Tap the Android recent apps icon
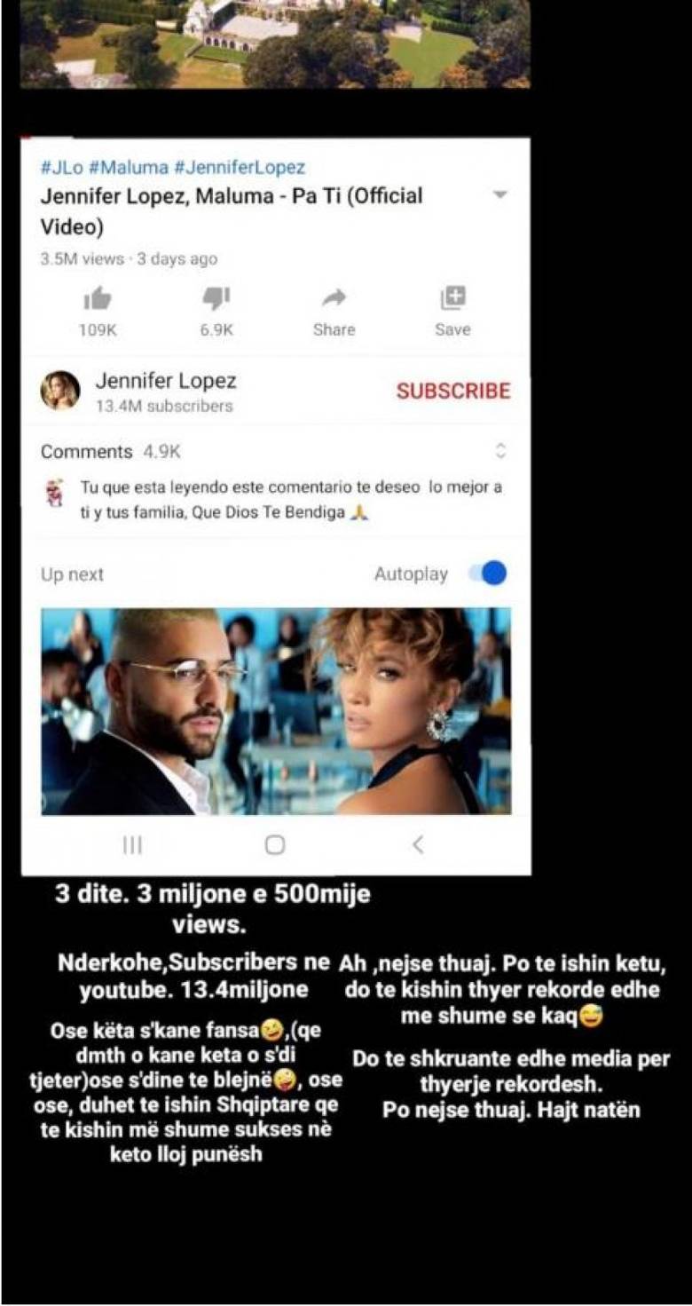 pyautogui.click(x=132, y=845)
